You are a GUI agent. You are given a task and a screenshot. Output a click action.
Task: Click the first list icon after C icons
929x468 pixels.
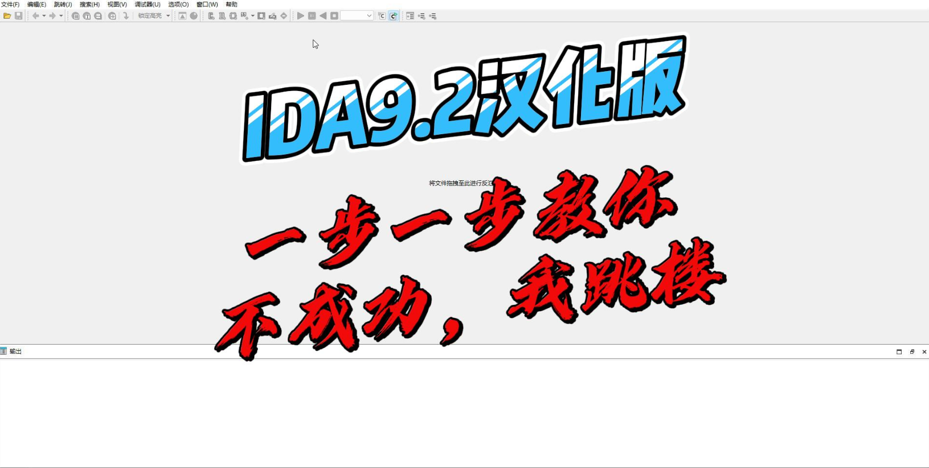[410, 16]
